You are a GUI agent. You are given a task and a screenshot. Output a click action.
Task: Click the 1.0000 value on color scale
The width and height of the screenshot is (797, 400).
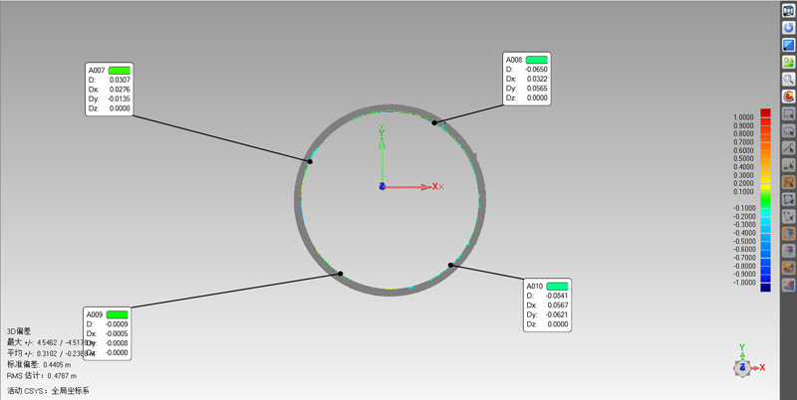[743, 117]
